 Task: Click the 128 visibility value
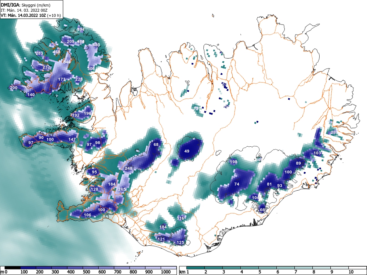click(94, 189)
